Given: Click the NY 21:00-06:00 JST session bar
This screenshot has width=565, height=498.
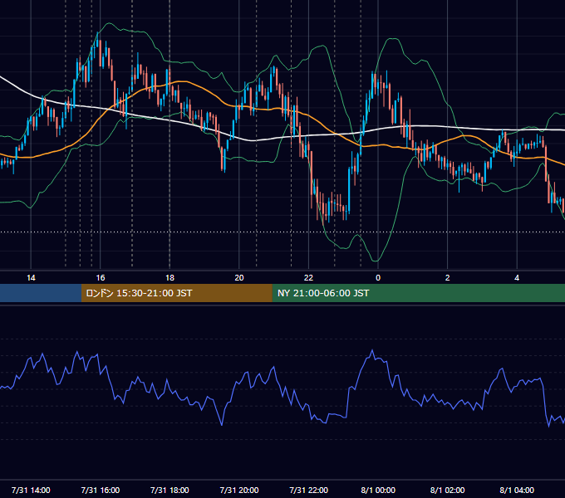Looking at the screenshot, I should [x=418, y=293].
